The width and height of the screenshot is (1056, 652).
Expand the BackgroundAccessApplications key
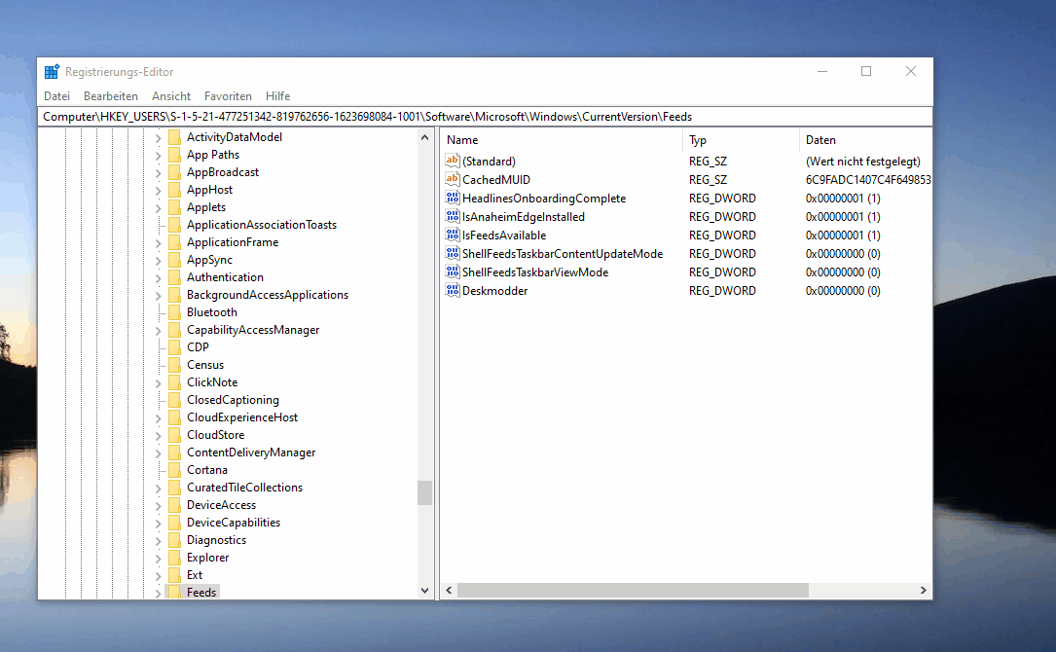tap(159, 296)
